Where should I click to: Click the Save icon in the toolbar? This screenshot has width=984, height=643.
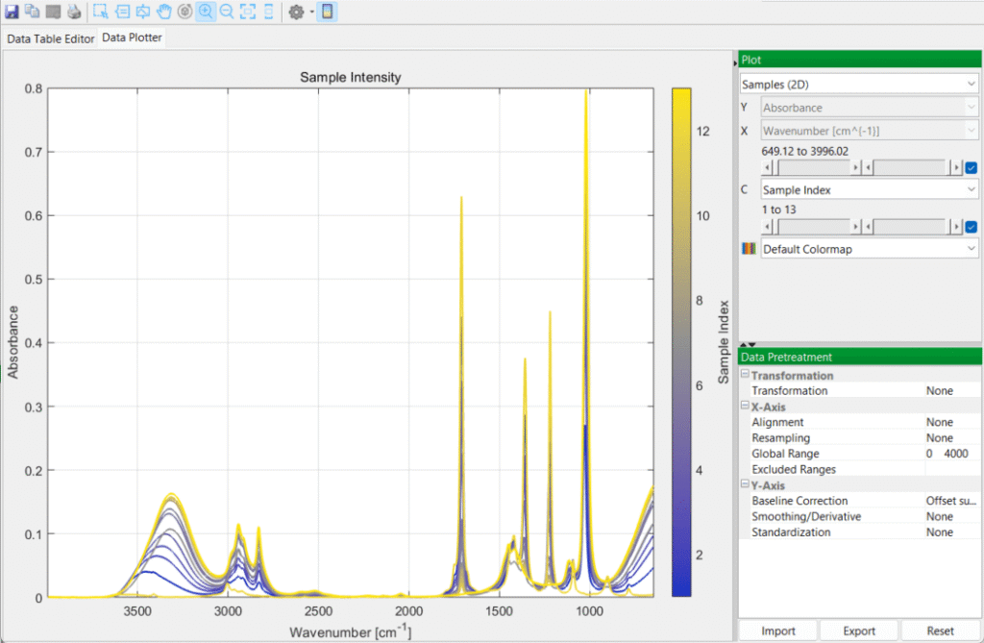click(x=12, y=12)
